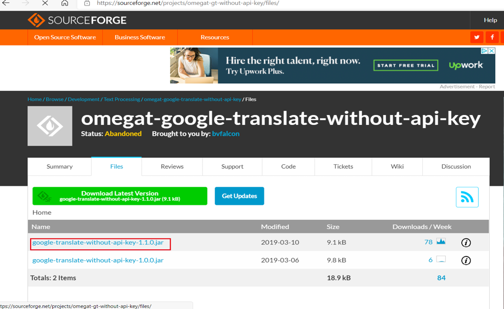
Task: Click the Upwork ad photo
Action: (194, 66)
